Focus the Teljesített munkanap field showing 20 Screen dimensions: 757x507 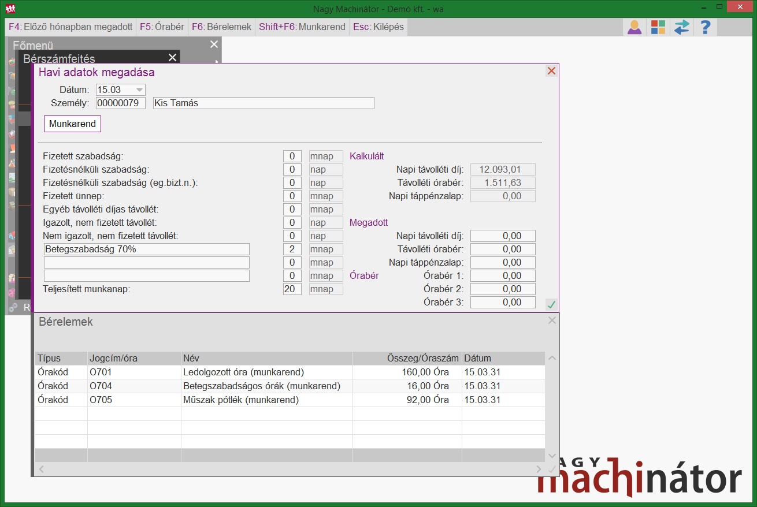click(x=292, y=289)
